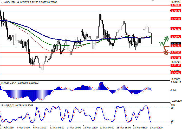Click the green upward forecast arrow
Viewport: 182px width, 130px height.
165,40
